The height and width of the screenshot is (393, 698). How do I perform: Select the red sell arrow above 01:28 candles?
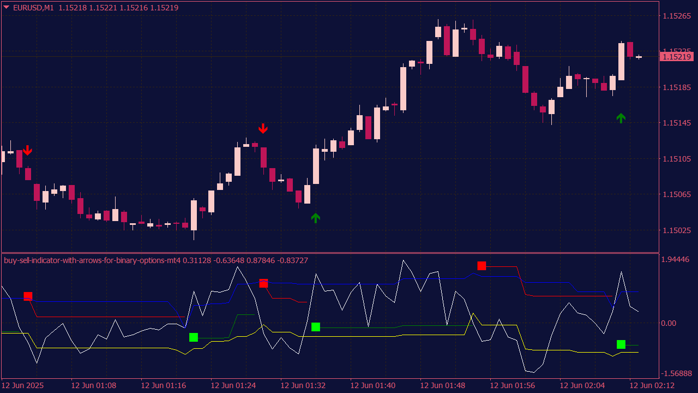coord(263,128)
